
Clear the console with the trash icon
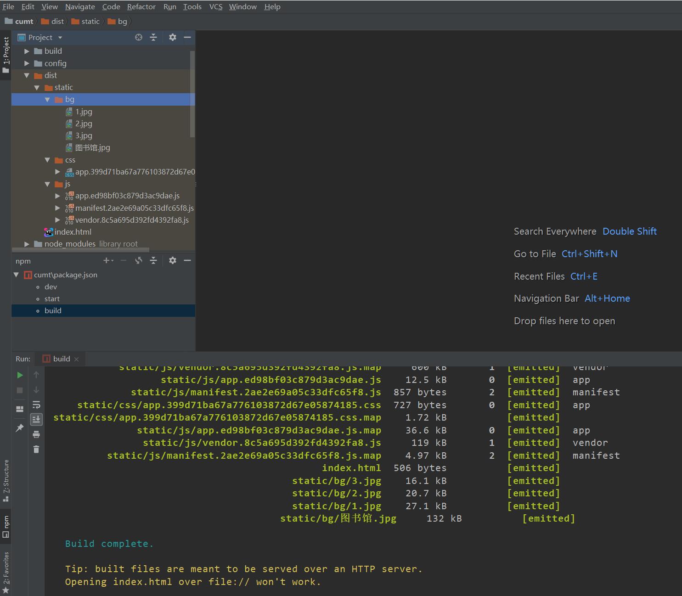[36, 449]
